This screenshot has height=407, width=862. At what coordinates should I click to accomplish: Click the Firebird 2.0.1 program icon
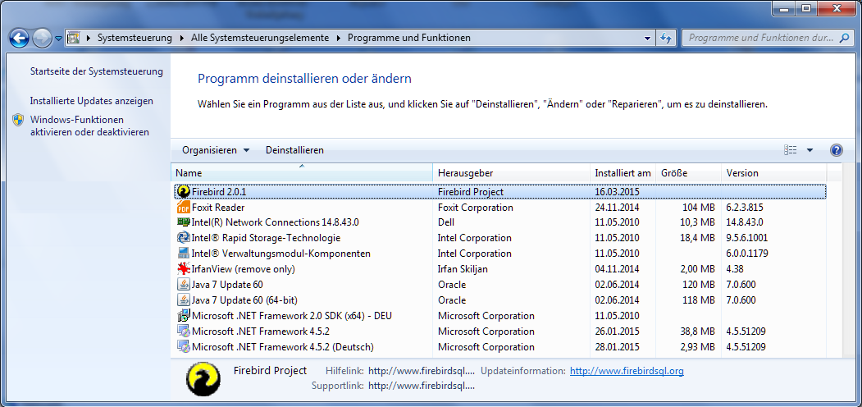tap(184, 191)
